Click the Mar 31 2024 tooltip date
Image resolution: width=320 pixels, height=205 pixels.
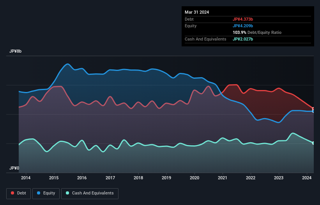click(x=197, y=12)
